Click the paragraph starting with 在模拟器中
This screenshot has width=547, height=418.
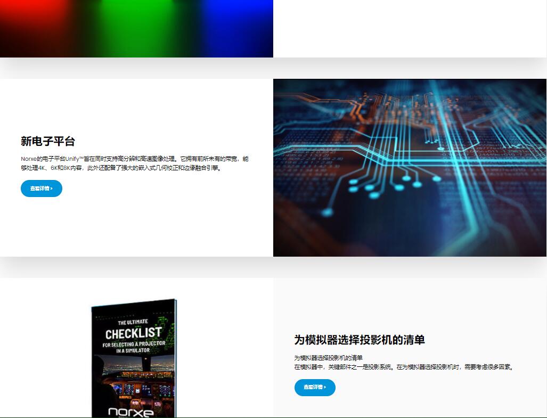coord(404,367)
